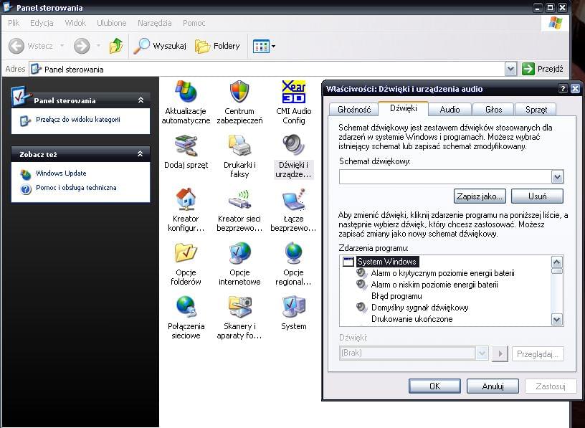This screenshot has height=428, width=585.
Task: Open Dodaj sprzęt icon
Action: pyautogui.click(x=186, y=146)
